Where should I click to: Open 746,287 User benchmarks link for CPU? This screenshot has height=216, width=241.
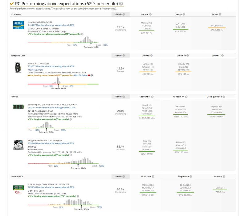pyautogui.click(x=51, y=25)
